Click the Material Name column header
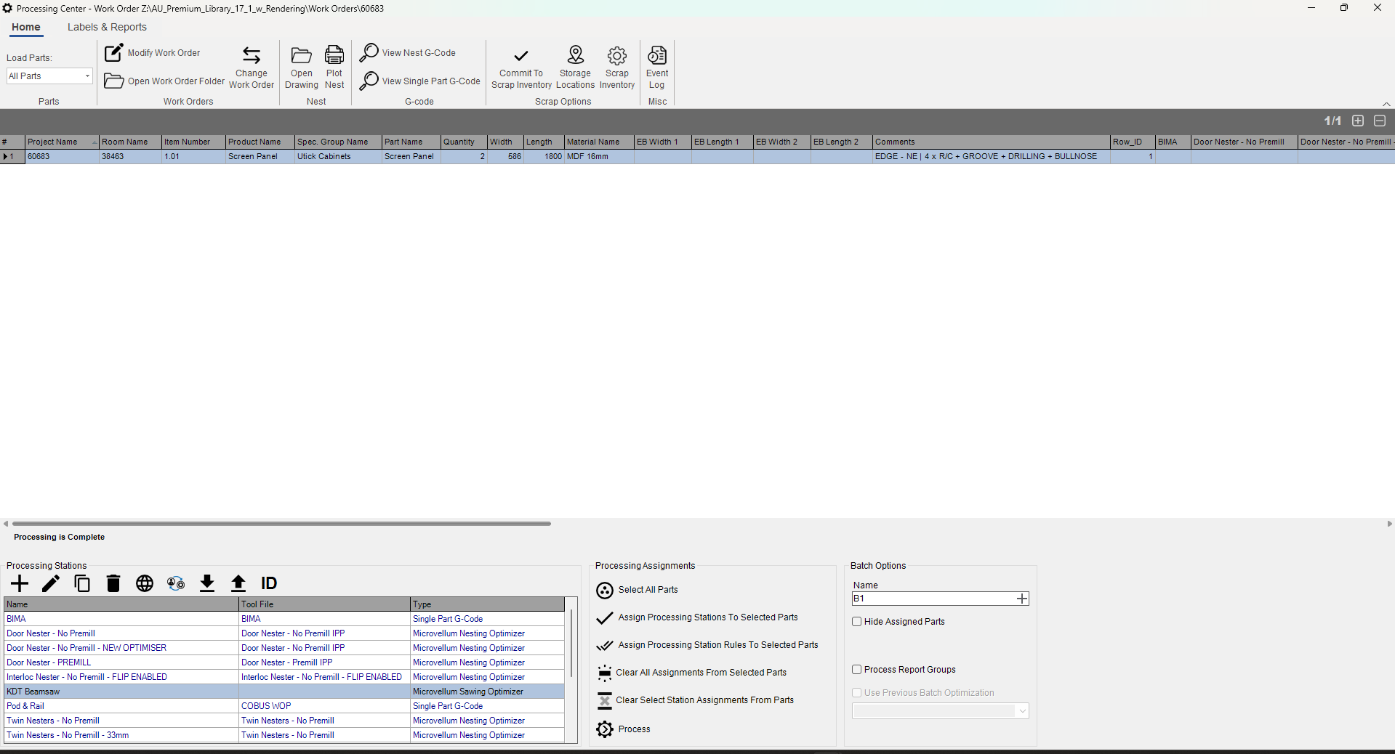 (x=599, y=142)
